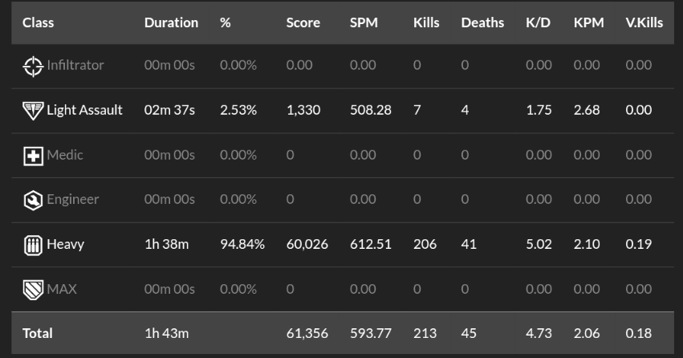Image resolution: width=683 pixels, height=358 pixels.
Task: Select the Heavy class name
Action: tap(65, 244)
